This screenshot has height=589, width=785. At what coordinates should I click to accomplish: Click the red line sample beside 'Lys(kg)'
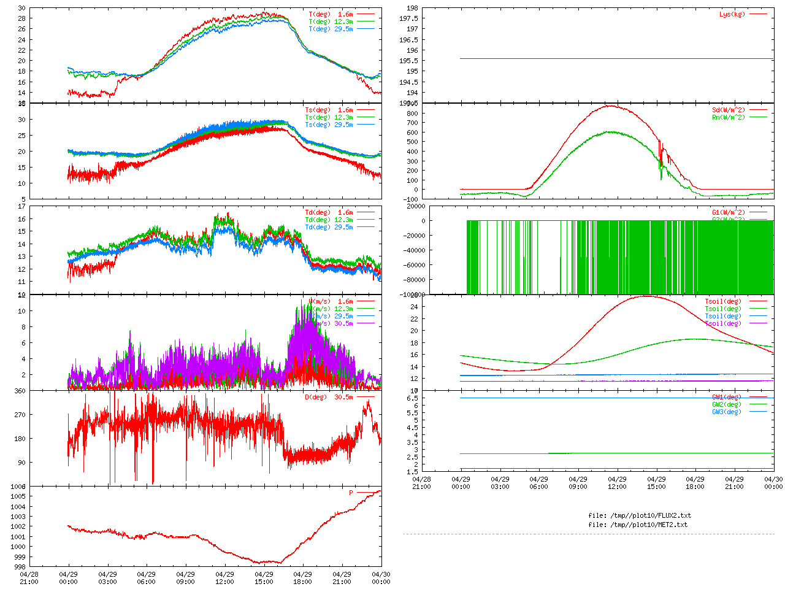coord(758,14)
